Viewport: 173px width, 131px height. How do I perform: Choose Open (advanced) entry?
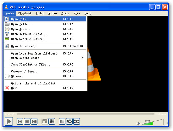[45, 46]
